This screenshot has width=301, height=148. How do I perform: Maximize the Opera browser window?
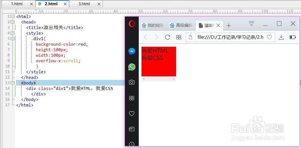coord(279,24)
